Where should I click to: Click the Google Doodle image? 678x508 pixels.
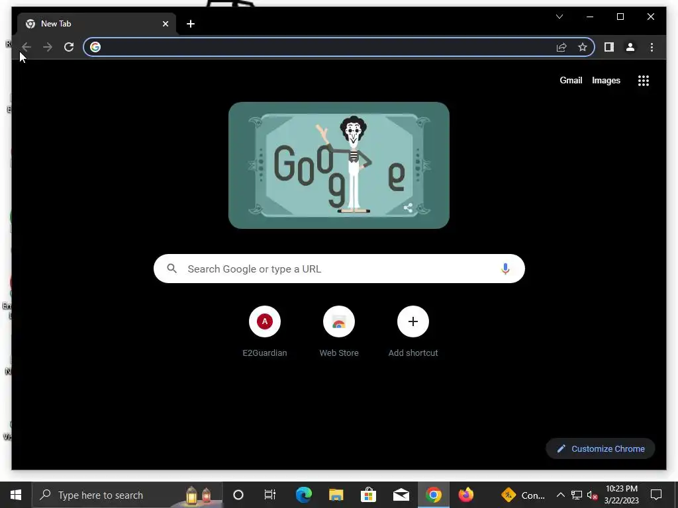(338, 165)
